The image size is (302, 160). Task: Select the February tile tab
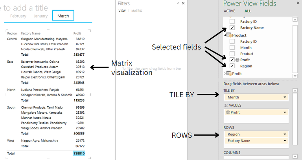(x=18, y=16)
